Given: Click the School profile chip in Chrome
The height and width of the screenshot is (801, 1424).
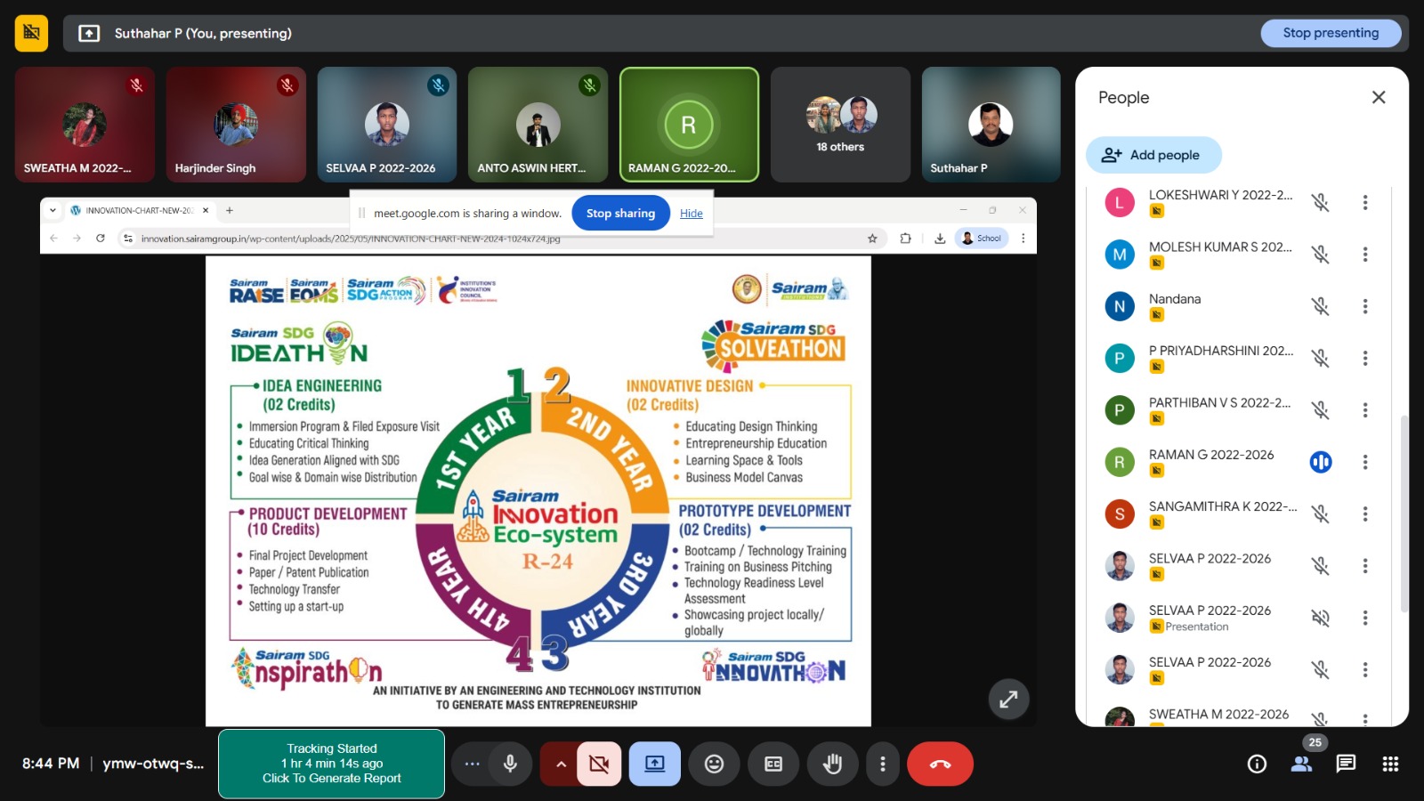Looking at the screenshot, I should tap(982, 239).
